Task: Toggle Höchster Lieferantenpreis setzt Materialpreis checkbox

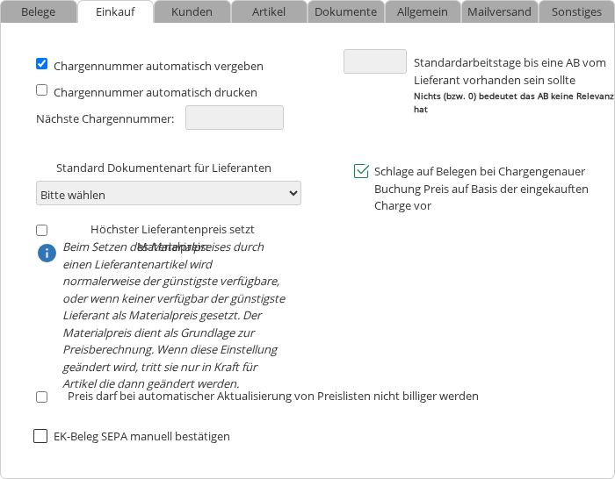Action: click(41, 230)
